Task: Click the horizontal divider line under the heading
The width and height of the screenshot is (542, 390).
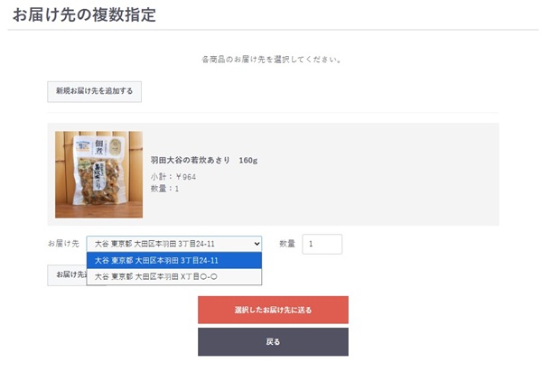Action: [x=271, y=30]
